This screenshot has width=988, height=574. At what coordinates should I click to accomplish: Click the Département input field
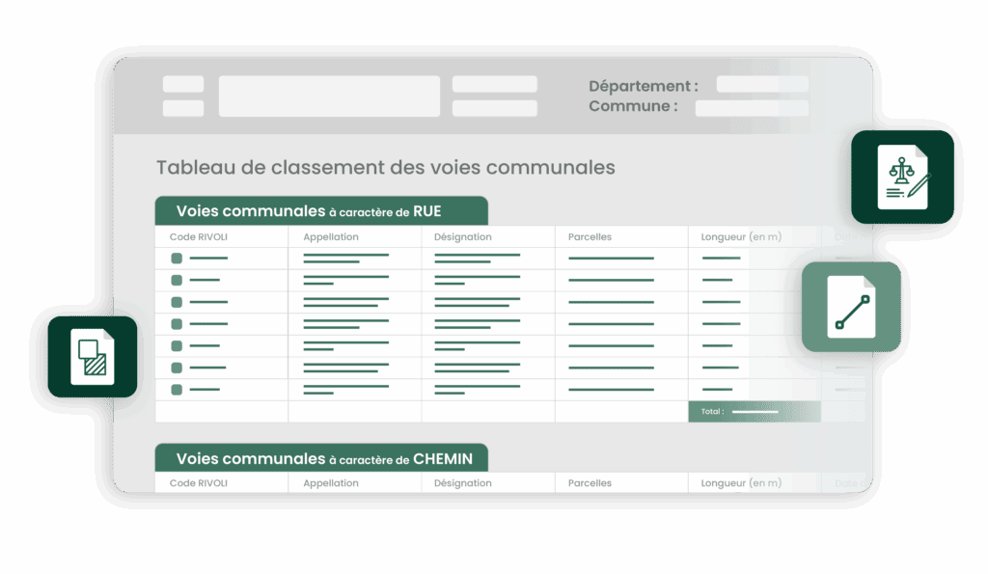(x=761, y=85)
